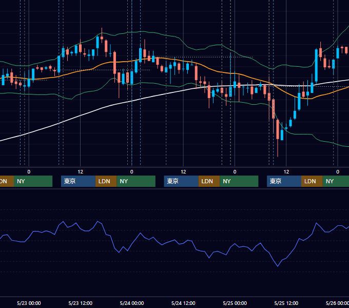
Task: Click the lowest oscillator point on 5/25
Action: coord(278,266)
